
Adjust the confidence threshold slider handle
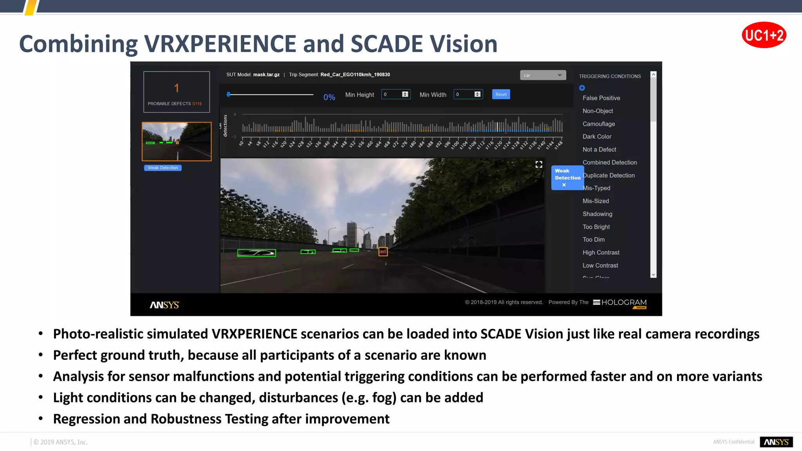coord(228,94)
